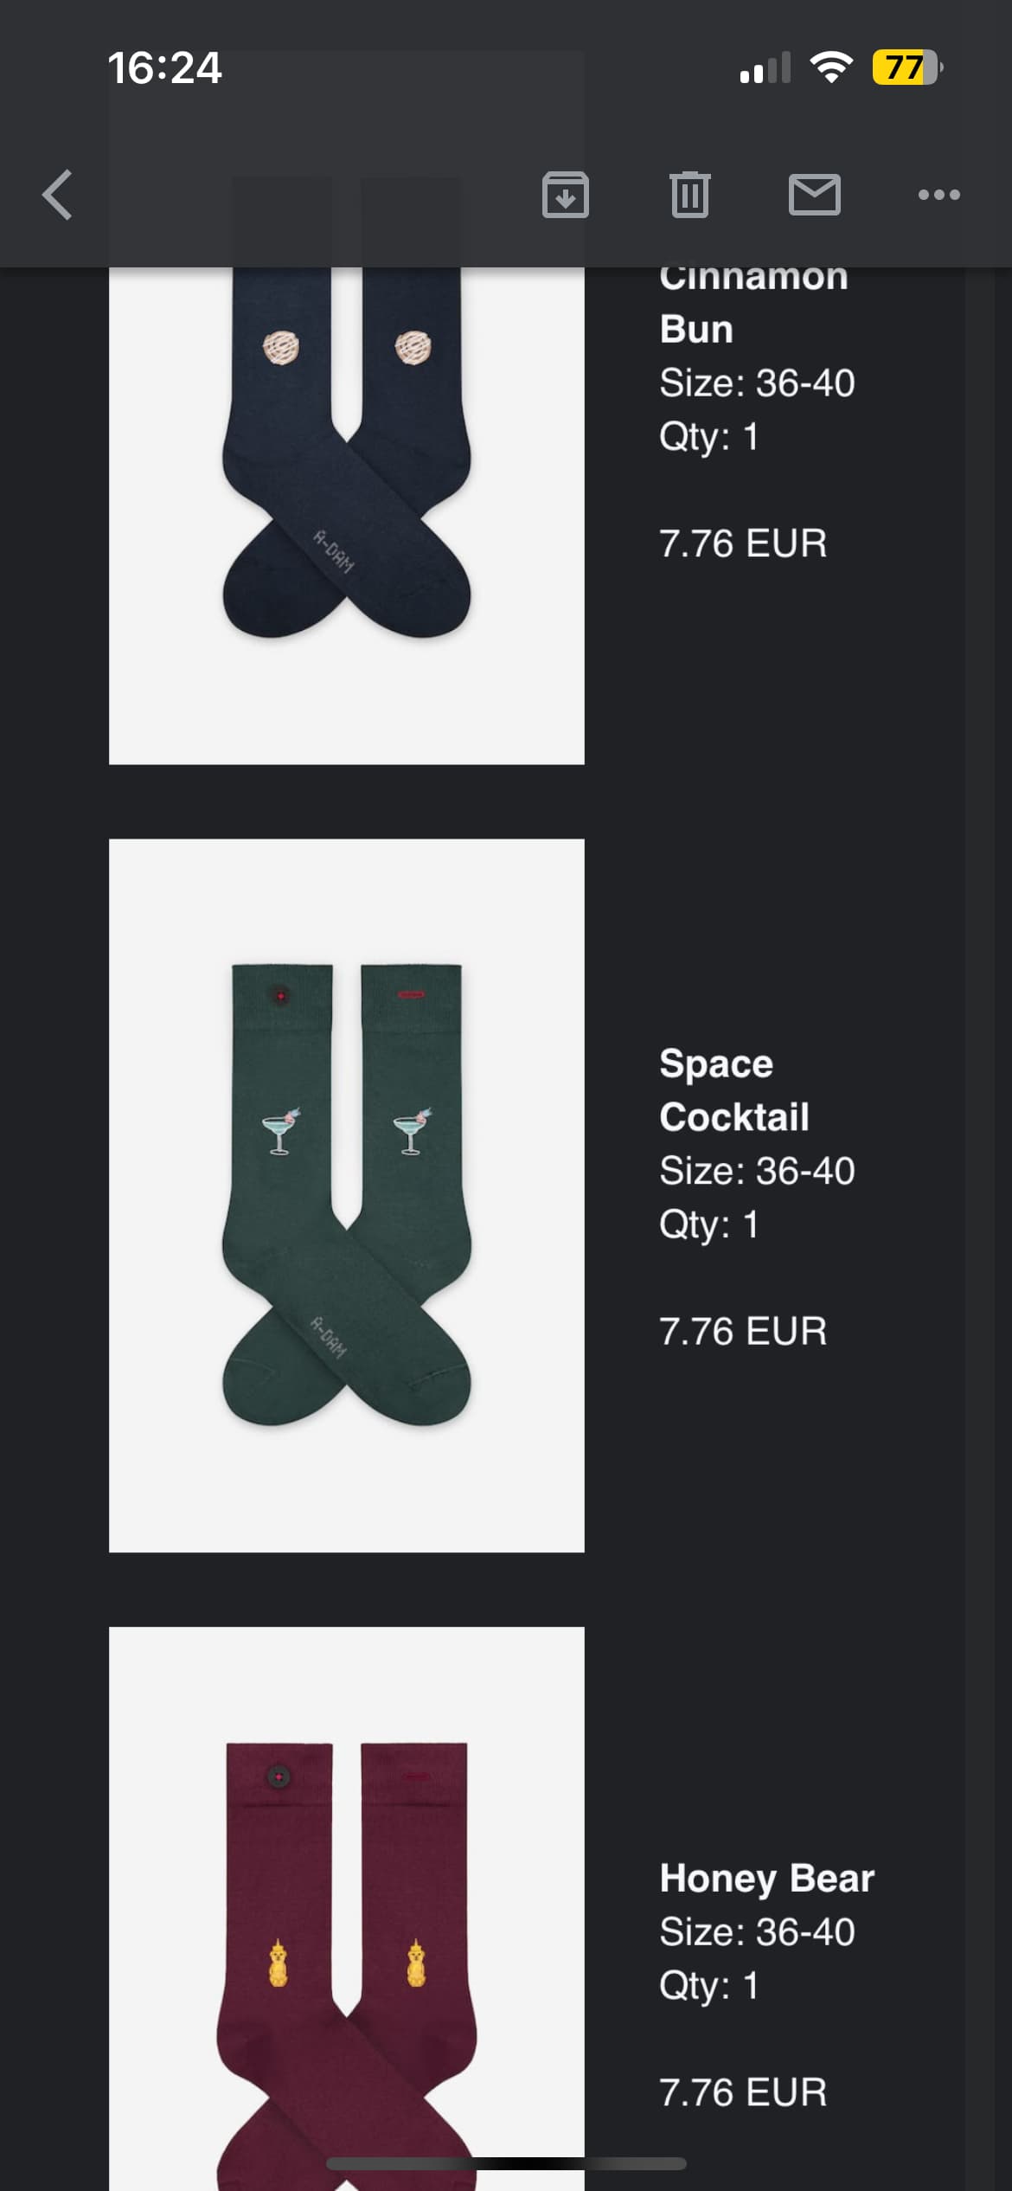Open the Honey Bear burgundy socks image
Screen dimensions: 1012x2191
pyautogui.click(x=347, y=1909)
